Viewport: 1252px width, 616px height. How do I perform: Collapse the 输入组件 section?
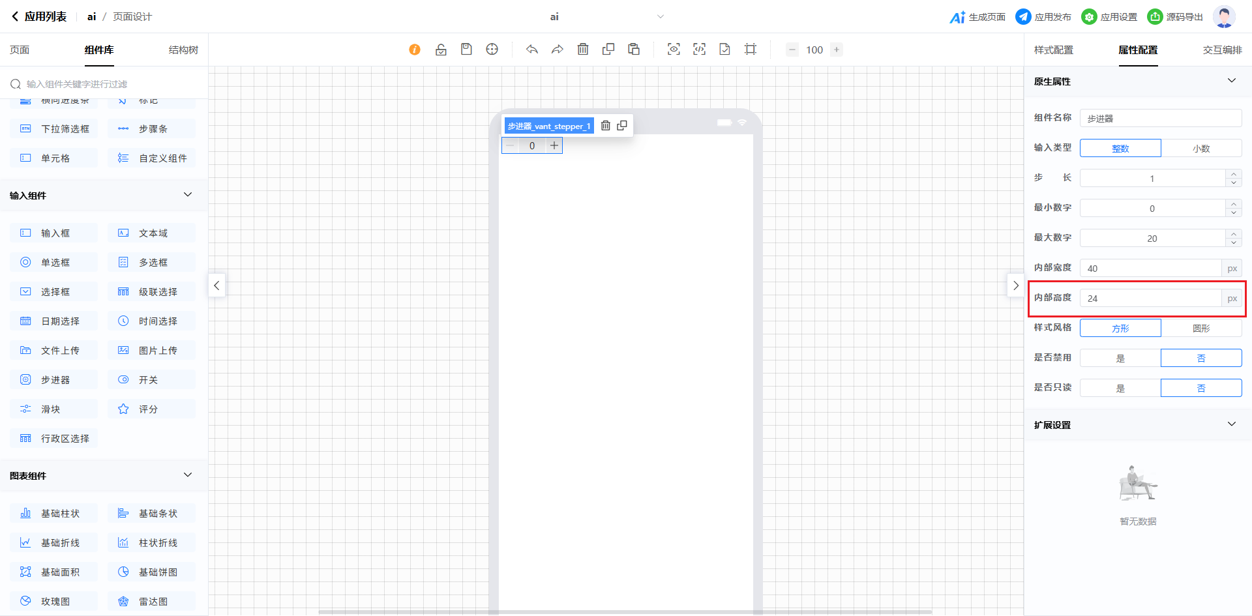tap(188, 195)
